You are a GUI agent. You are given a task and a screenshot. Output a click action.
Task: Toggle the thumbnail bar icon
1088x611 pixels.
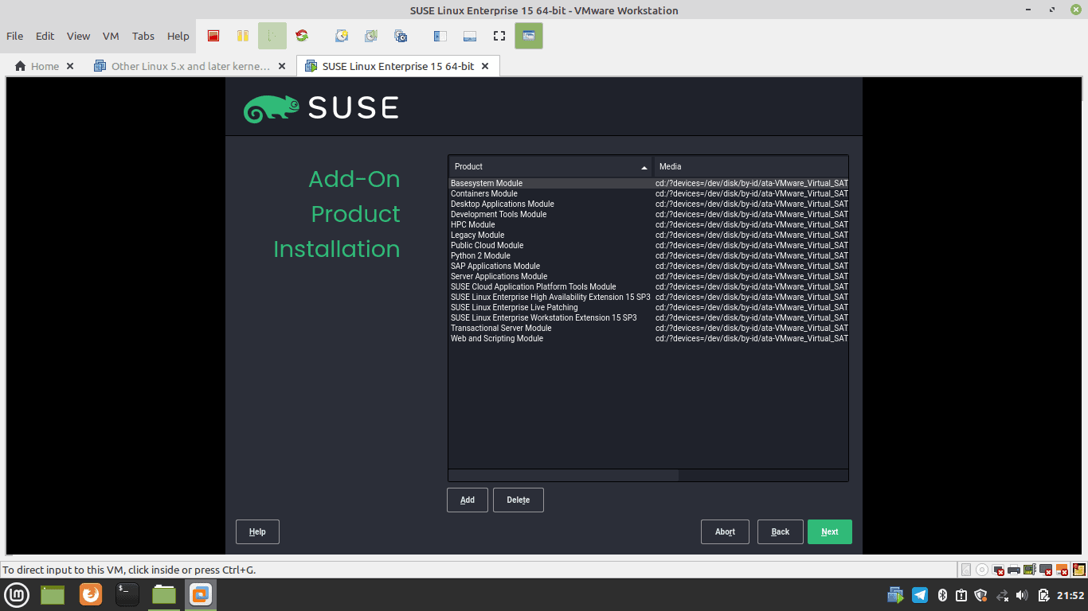(x=470, y=36)
